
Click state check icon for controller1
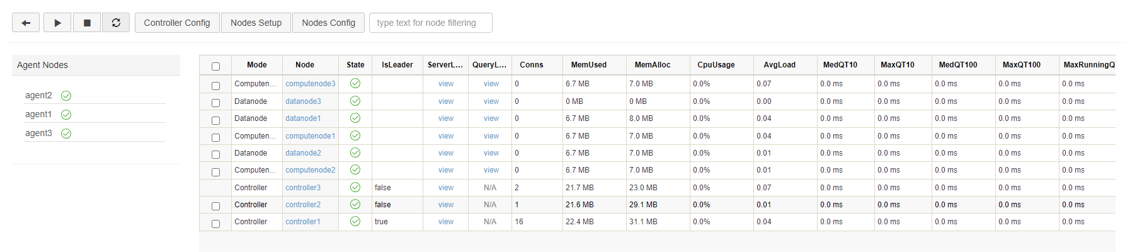(x=355, y=221)
